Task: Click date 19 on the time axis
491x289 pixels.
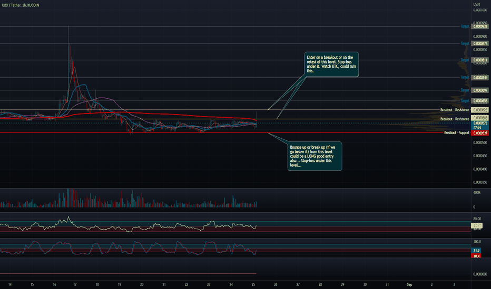Action: click(x=120, y=285)
